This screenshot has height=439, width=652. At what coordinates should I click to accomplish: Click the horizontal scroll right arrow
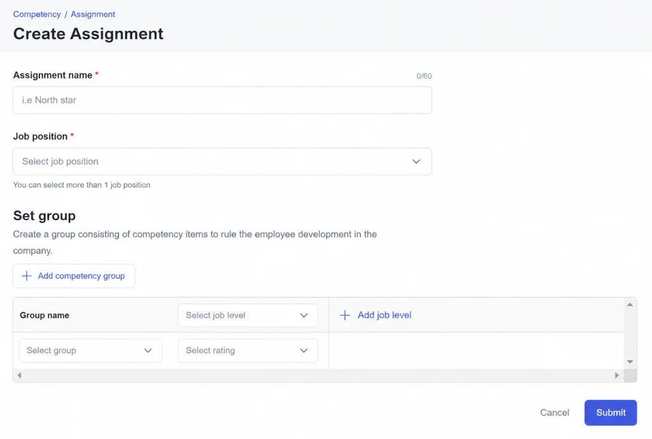(616, 375)
